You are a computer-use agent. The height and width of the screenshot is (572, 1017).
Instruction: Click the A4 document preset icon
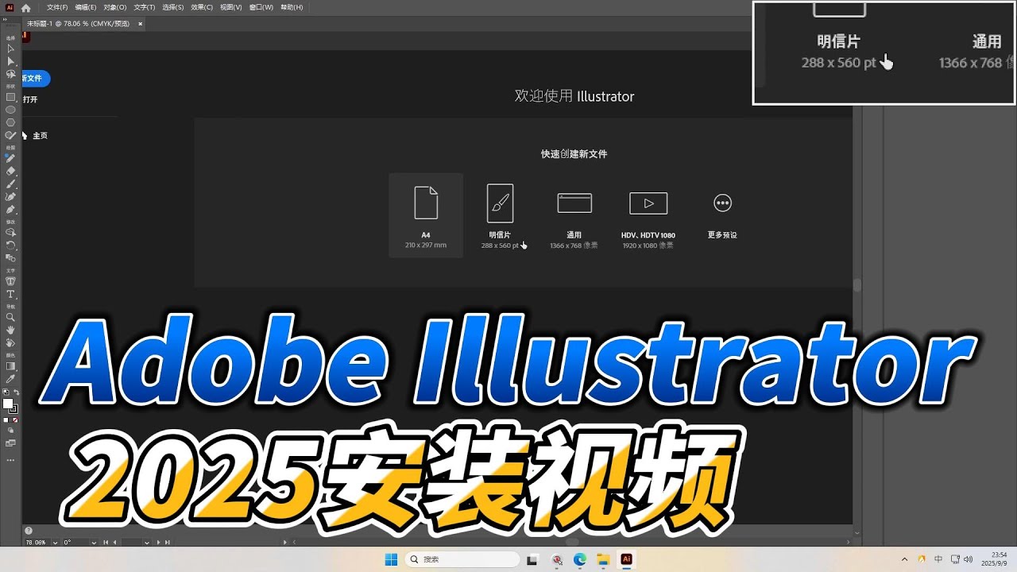(x=426, y=203)
